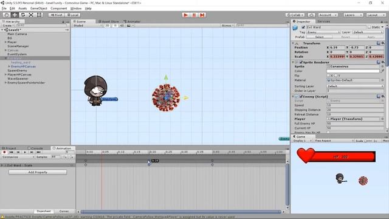This screenshot has width=389, height=219.
Task: Click the scene effects image icon
Action: click(x=129, y=26)
